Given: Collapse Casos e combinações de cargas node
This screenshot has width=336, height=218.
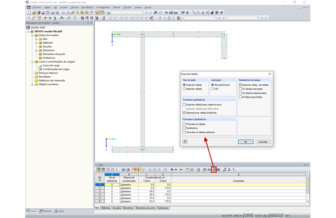Looking at the screenshot, I should (32, 62).
